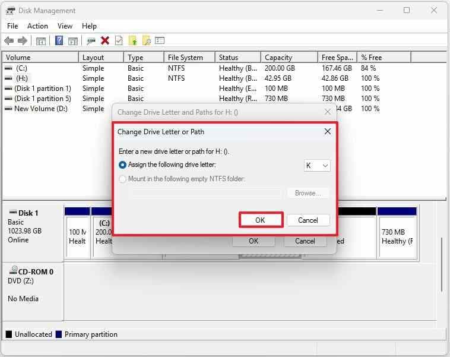
Task: Close the Change Drive Letter and Paths for H: dialog
Action: (x=328, y=112)
